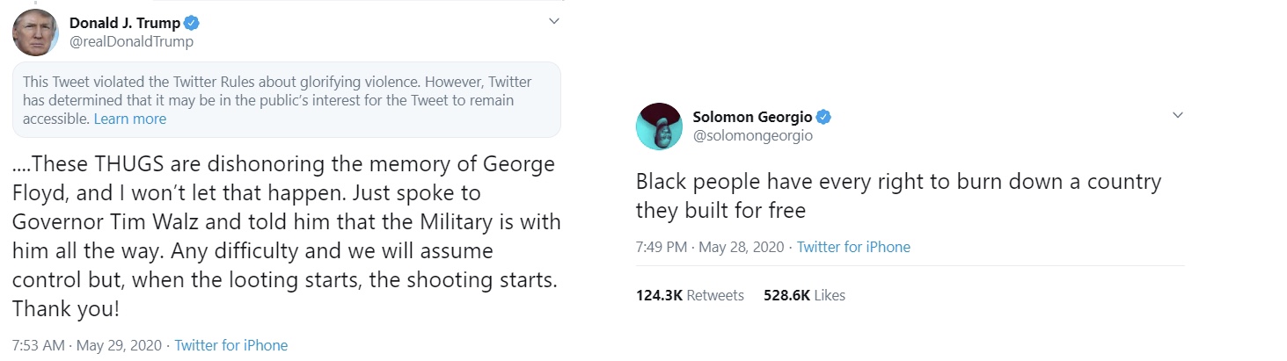Click the tweet text about THUGS
The width and height of the screenshot is (1287, 361).
[x=286, y=236]
